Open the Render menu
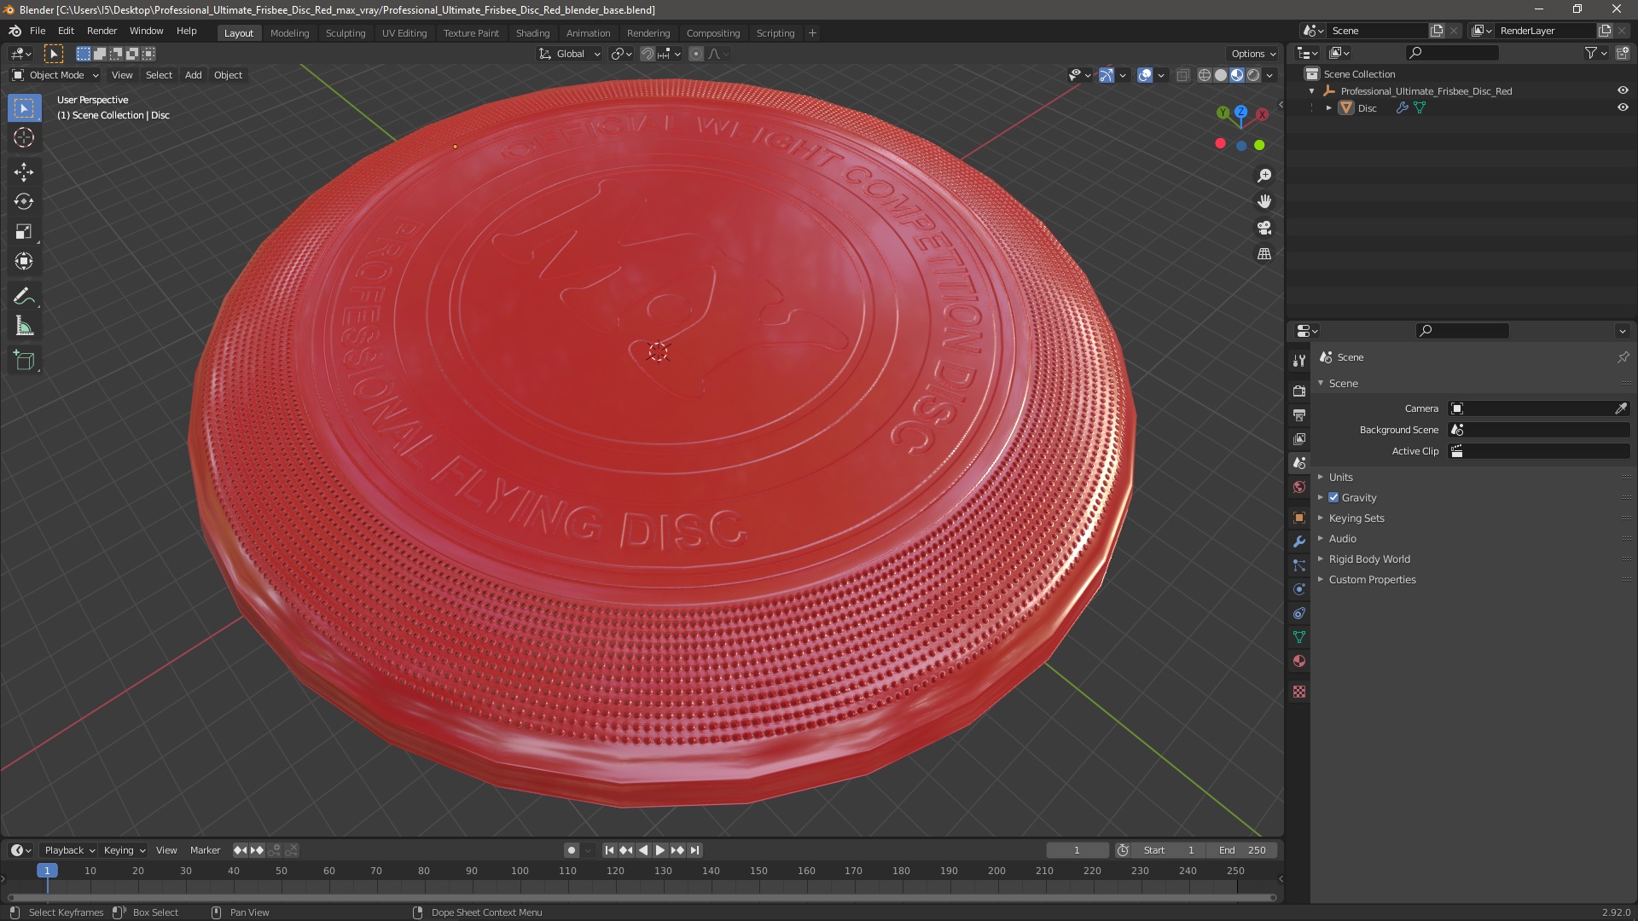The image size is (1638, 921). [x=102, y=31]
